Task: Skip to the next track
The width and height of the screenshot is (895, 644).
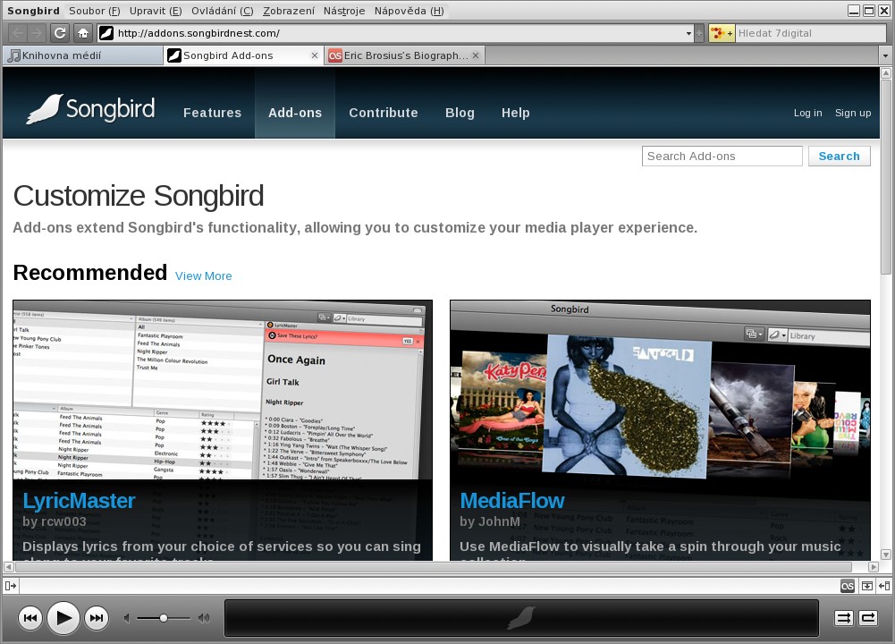Action: pyautogui.click(x=97, y=618)
